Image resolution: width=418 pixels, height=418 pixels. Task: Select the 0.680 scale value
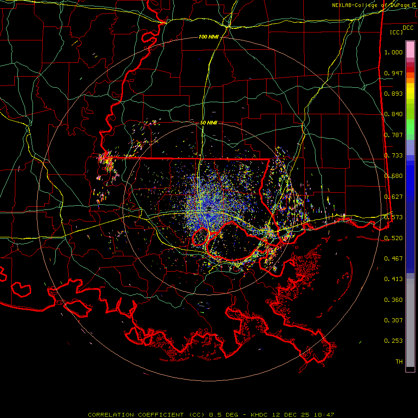pyautogui.click(x=393, y=176)
